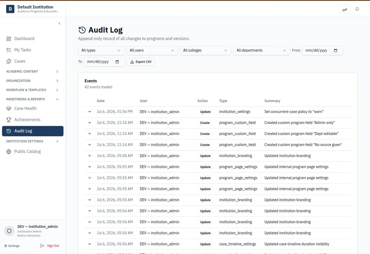
Task: Open Settings at the sidebar bottom
Action: (12, 246)
